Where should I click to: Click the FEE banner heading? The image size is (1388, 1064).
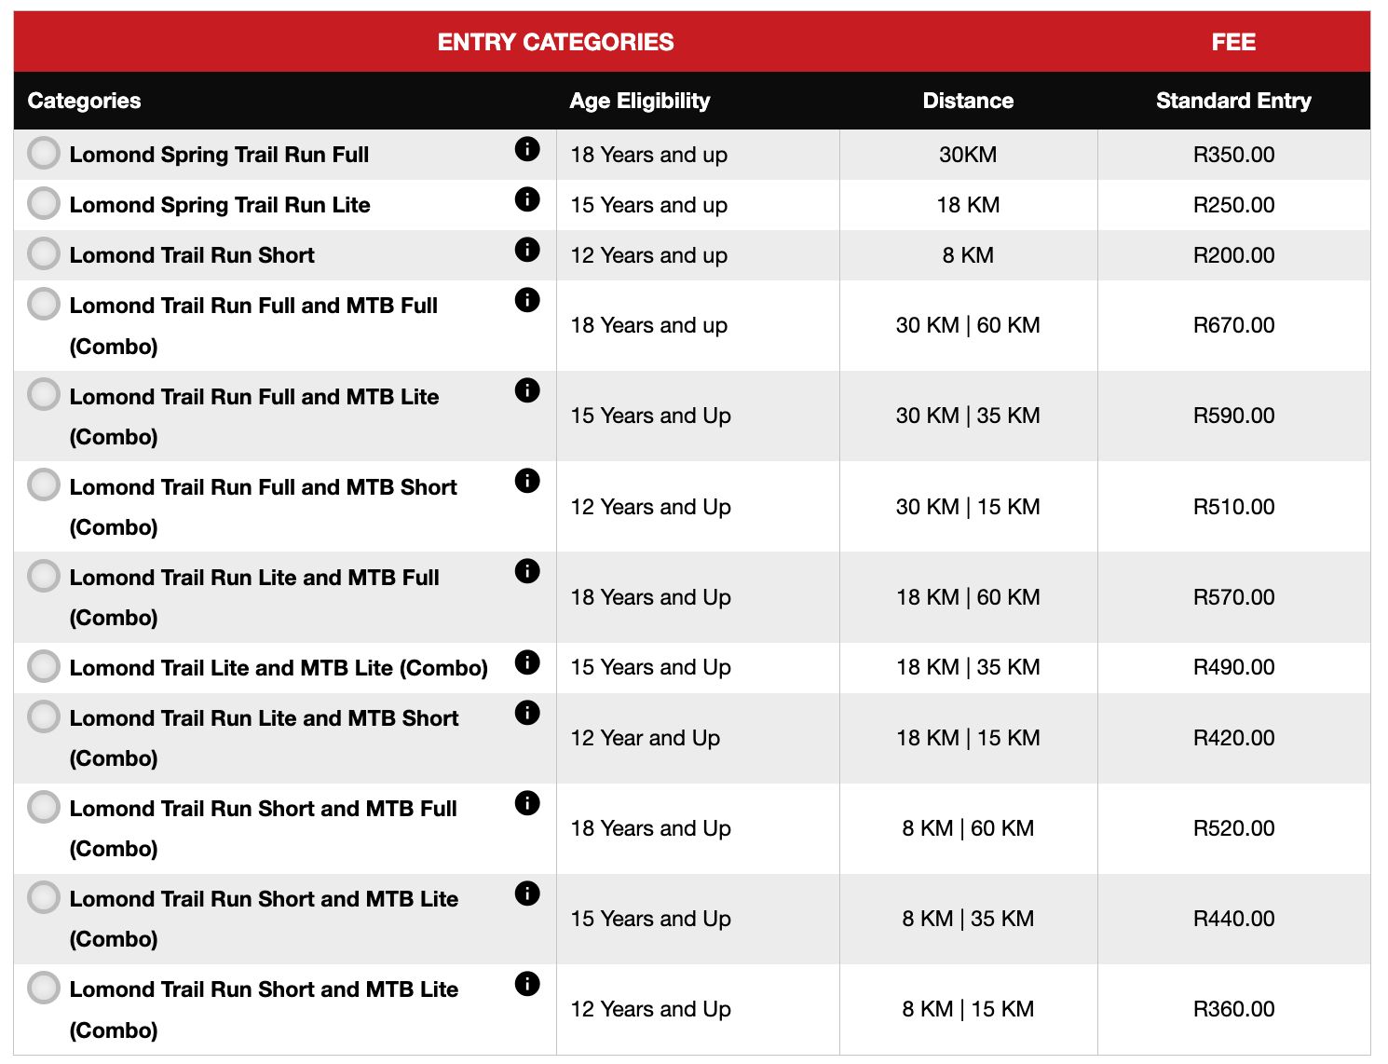pyautogui.click(x=1233, y=42)
